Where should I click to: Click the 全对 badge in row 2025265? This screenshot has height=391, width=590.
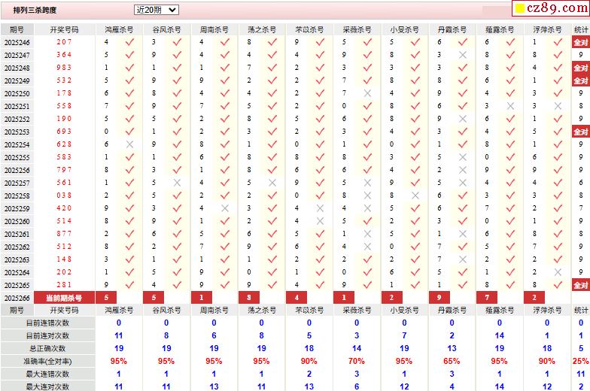click(580, 285)
